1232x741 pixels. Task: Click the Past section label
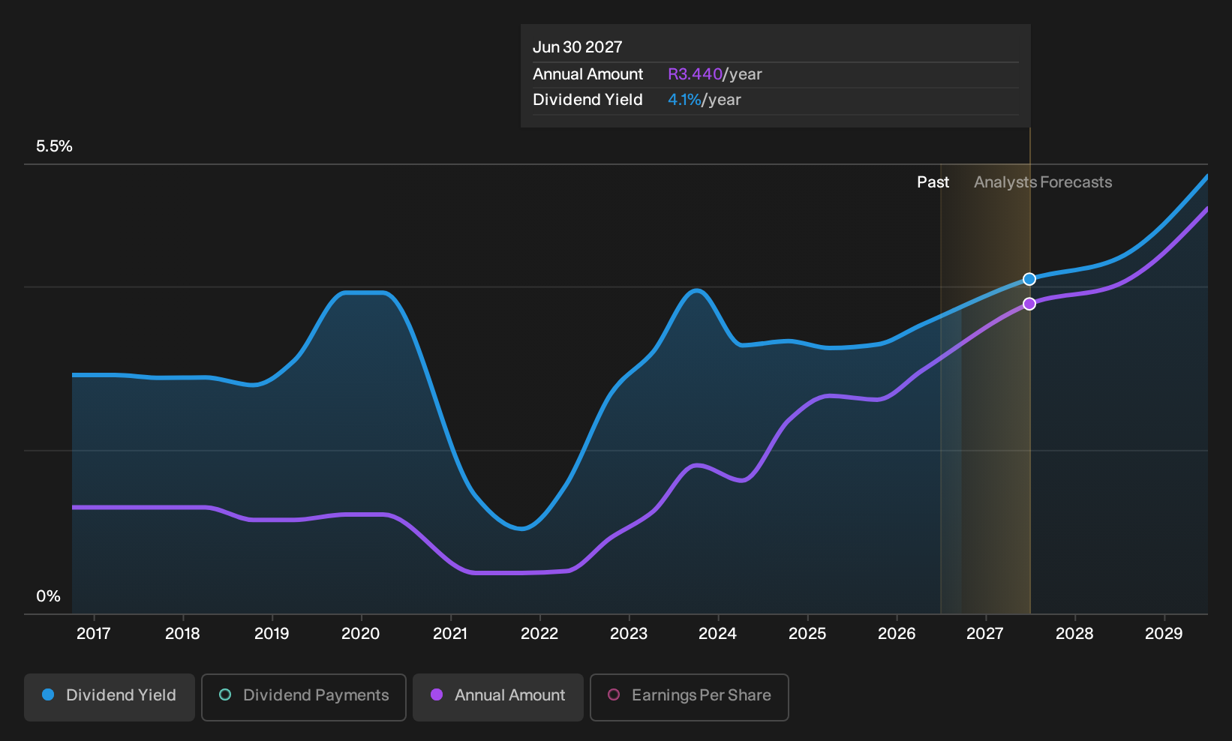coord(933,182)
